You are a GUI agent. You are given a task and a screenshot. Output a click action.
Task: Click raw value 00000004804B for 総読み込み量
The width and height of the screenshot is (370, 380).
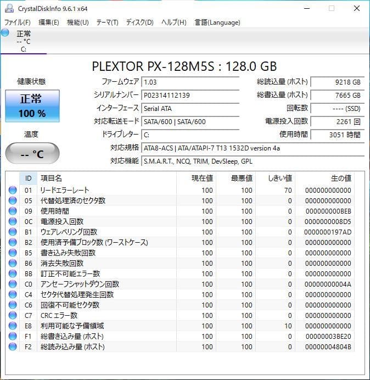[328, 347]
